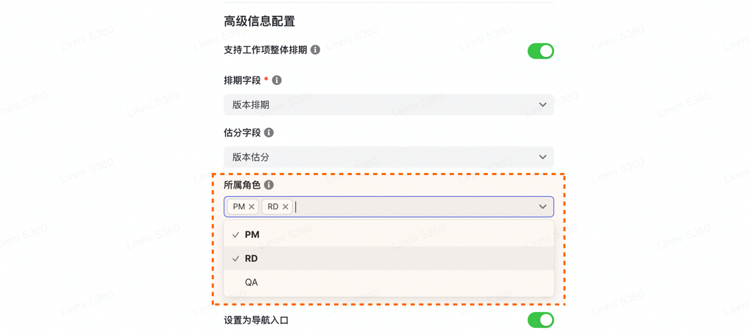Remove the PM tag via its X
This screenshot has width=750, height=334.
[252, 207]
